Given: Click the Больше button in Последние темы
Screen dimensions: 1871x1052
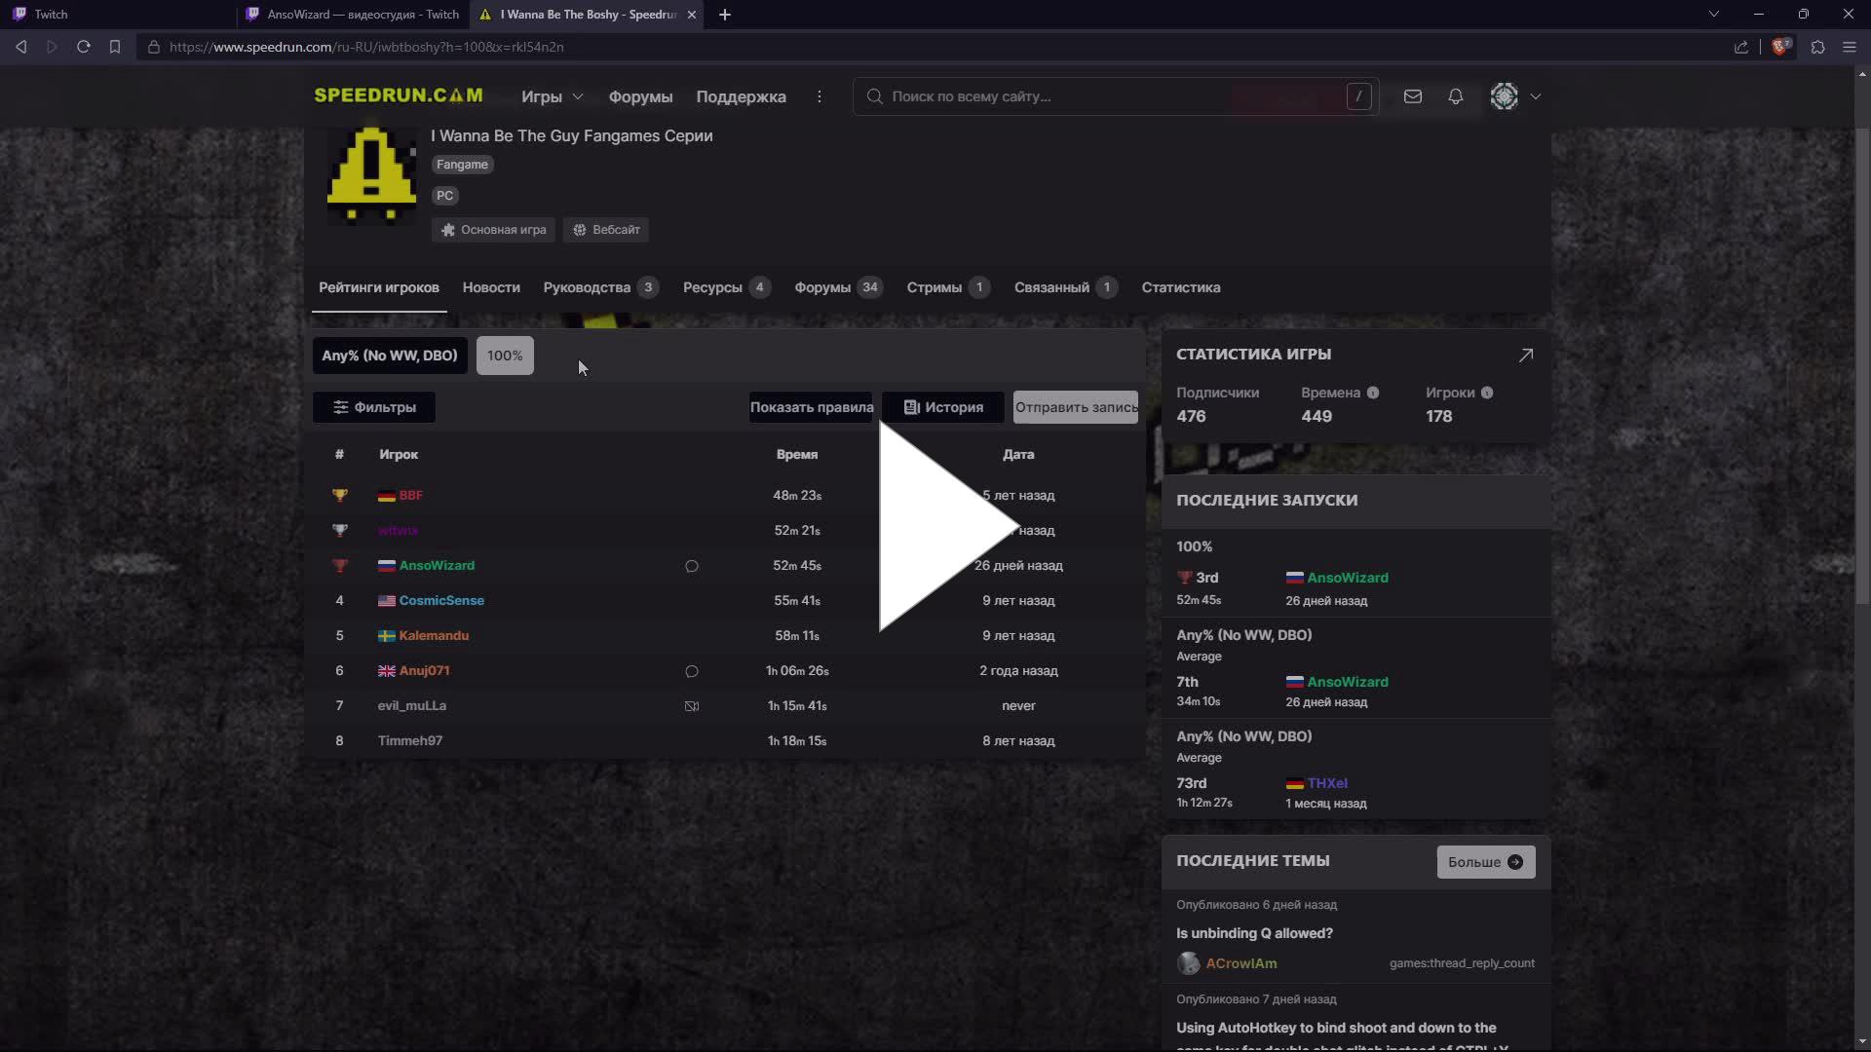Looking at the screenshot, I should (1484, 862).
